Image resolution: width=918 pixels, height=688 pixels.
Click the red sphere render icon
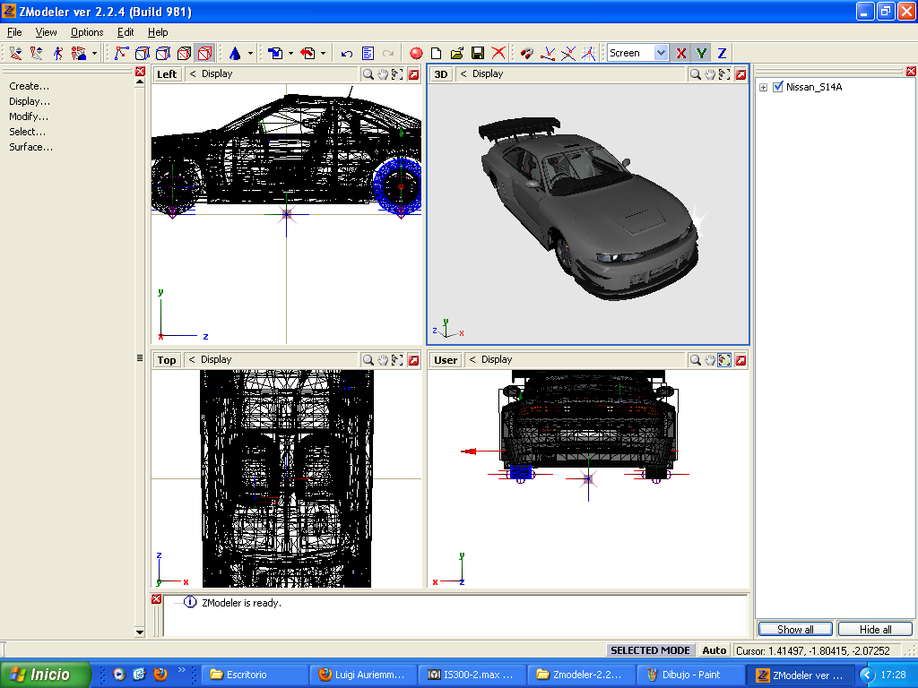pos(416,53)
